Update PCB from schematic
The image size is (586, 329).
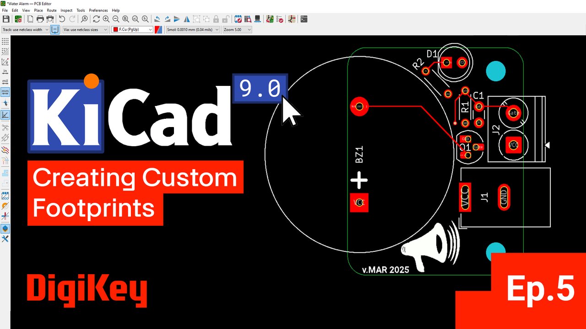270,19
